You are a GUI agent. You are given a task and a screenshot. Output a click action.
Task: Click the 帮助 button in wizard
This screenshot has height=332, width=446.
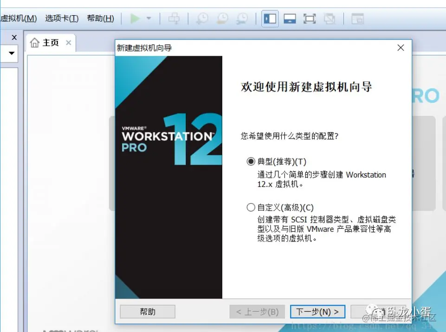click(147, 312)
